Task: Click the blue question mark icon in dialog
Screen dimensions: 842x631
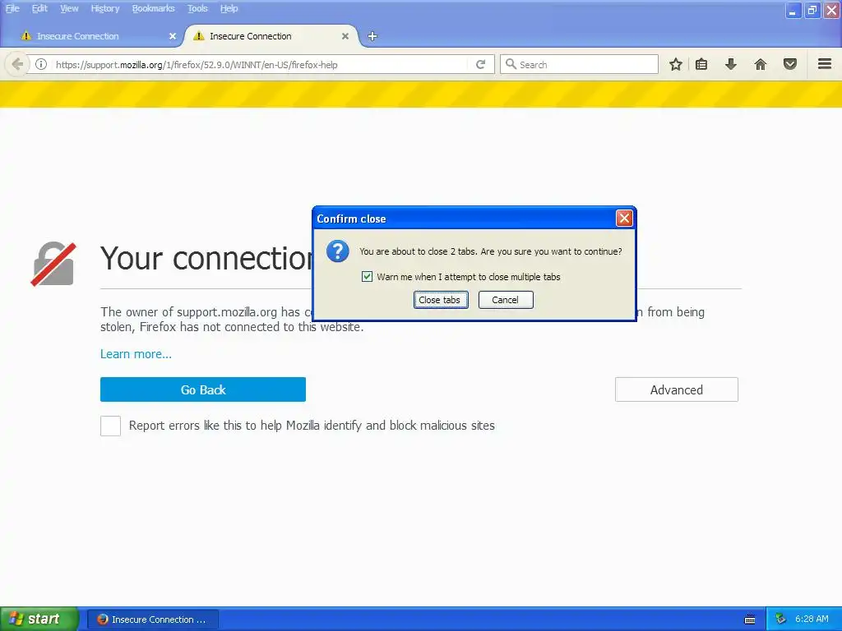Action: (x=338, y=251)
